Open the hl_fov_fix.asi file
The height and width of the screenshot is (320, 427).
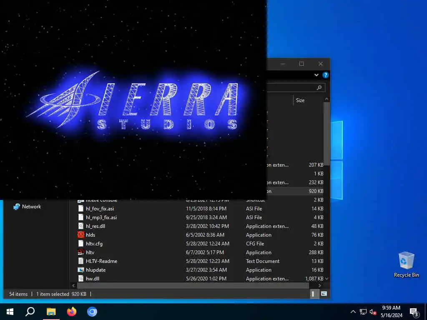point(100,209)
